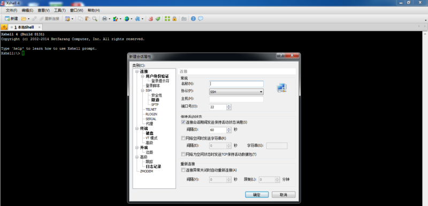Enable 网络空闲时发送字符串 checkbox
The width and height of the screenshot is (428, 206).
183,138
